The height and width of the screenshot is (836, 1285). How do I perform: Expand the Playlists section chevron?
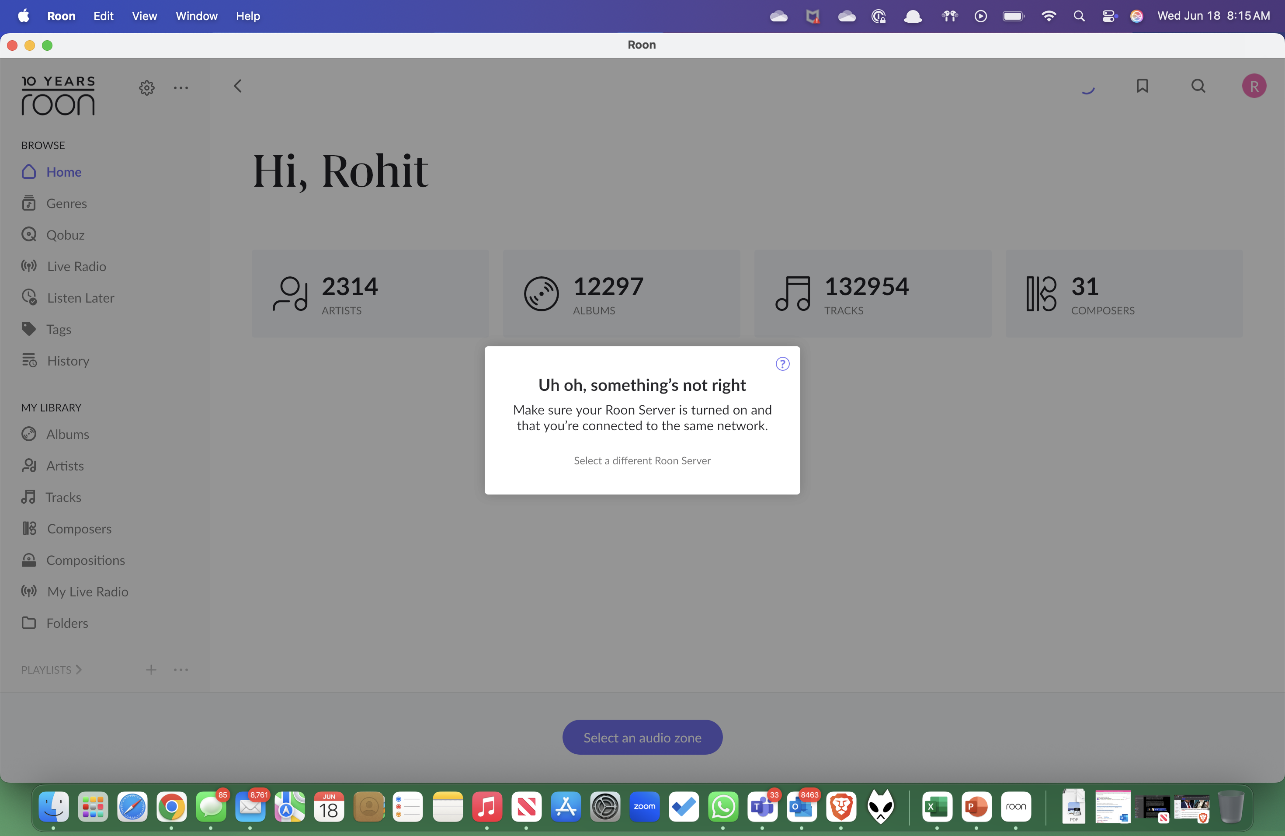(79, 670)
